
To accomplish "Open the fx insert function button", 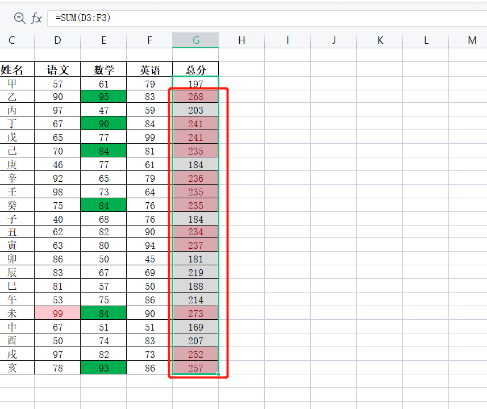I will coord(36,18).
